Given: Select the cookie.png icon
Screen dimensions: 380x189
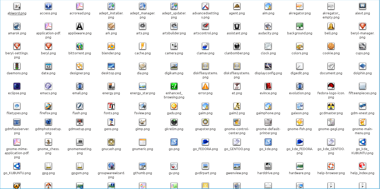Looking at the screenshot, I should [x=331, y=46].
